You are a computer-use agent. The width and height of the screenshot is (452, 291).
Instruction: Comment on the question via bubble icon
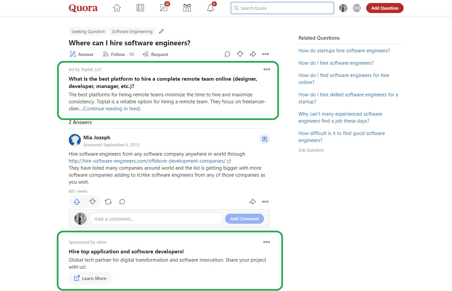point(228,54)
